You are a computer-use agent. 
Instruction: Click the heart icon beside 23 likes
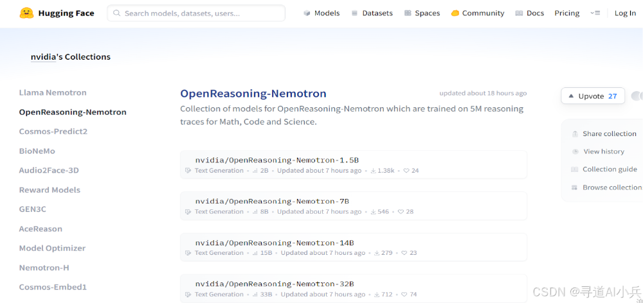[404, 253]
